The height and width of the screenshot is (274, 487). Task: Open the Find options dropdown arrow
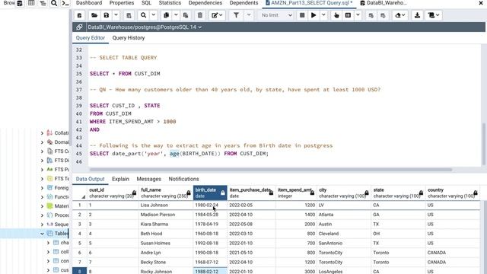pyautogui.click(x=153, y=15)
